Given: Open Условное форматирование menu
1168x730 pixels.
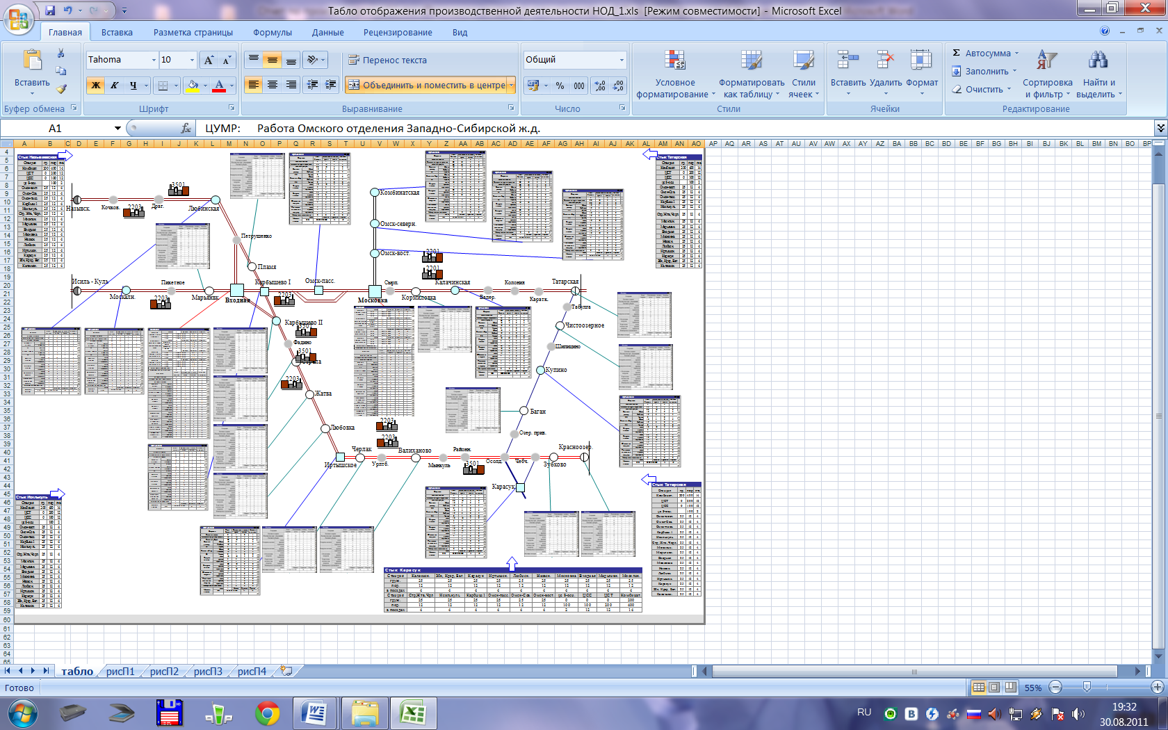Looking at the screenshot, I should click(675, 74).
